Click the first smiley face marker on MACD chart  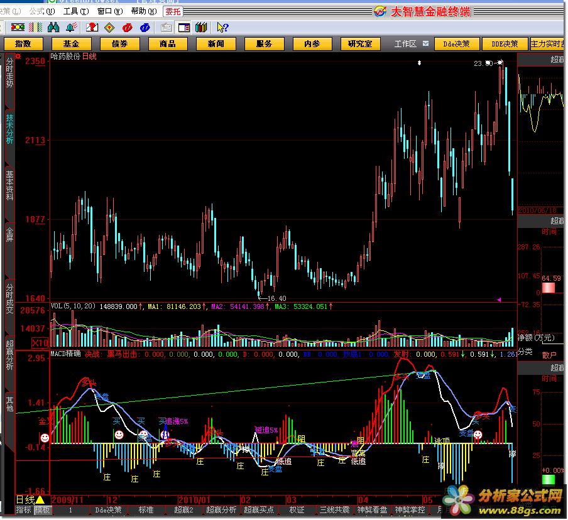(x=45, y=438)
